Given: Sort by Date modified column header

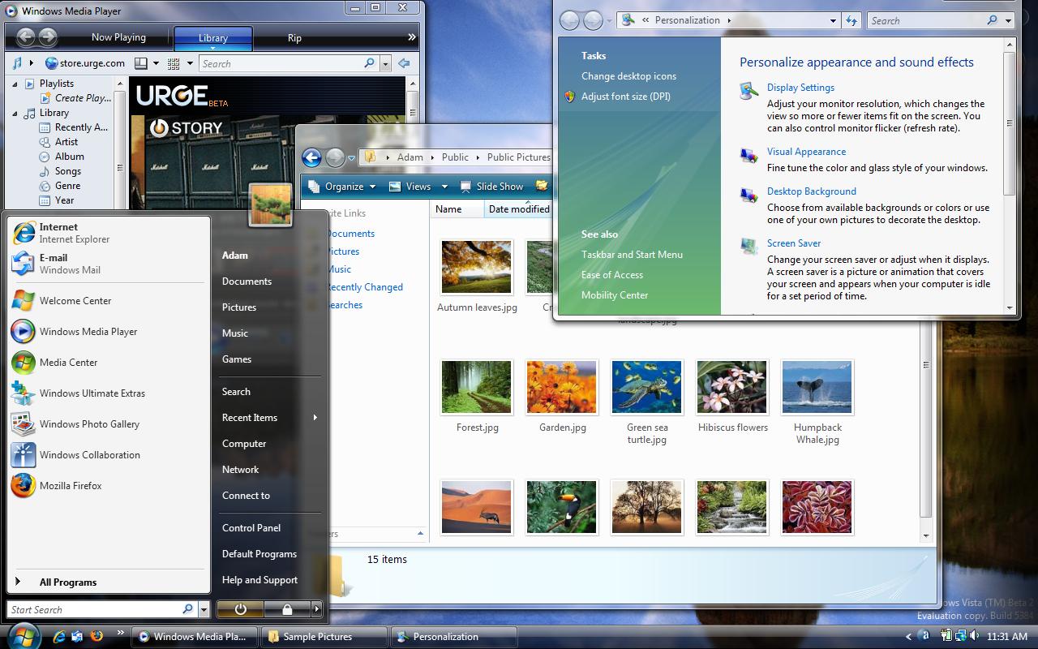Looking at the screenshot, I should coord(519,209).
